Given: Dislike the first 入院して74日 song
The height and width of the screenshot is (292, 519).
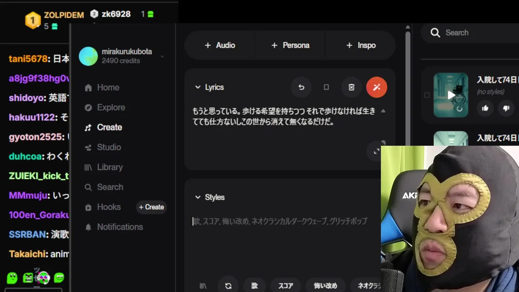Looking at the screenshot, I should pos(506,108).
